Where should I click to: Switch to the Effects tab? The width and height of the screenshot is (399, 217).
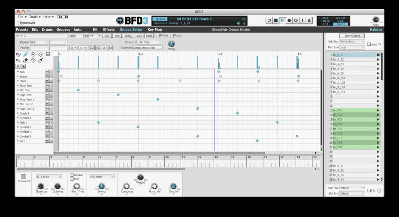click(109, 30)
